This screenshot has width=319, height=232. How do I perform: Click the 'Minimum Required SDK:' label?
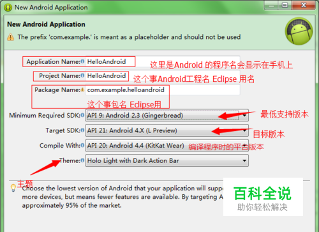pos(45,116)
